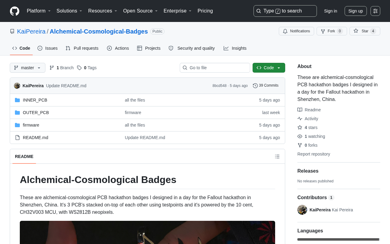Click the firmware folder icon

(17, 125)
